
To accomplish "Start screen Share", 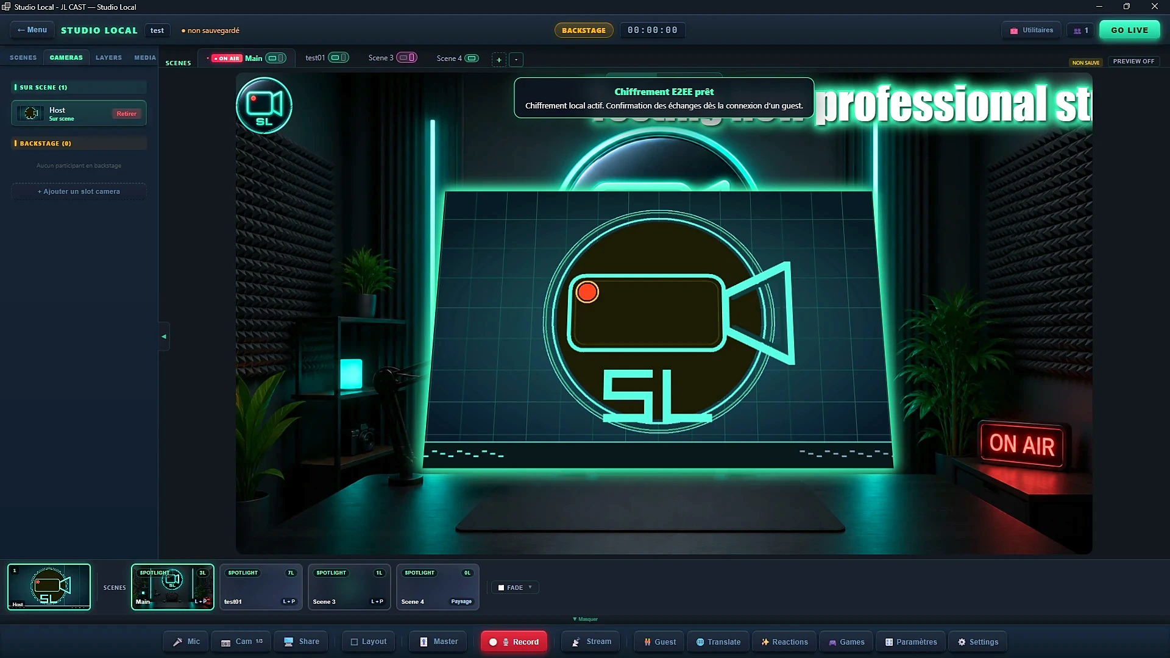I will click(301, 642).
